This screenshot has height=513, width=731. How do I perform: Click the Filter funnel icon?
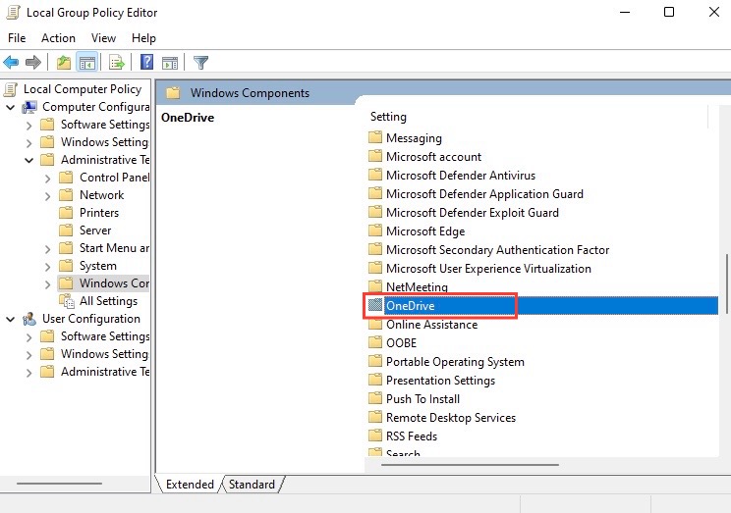pos(201,62)
